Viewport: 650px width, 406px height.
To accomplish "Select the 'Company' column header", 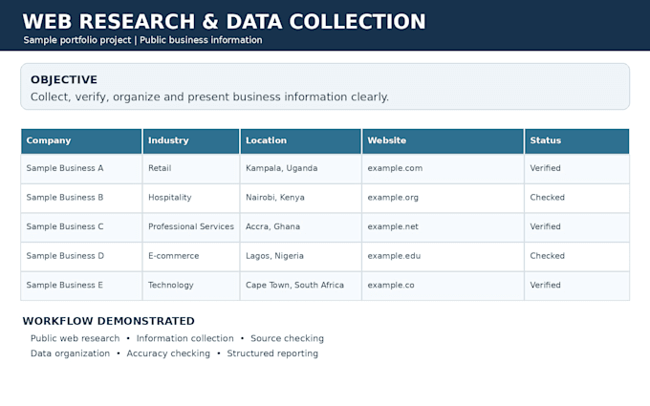I will pos(81,140).
